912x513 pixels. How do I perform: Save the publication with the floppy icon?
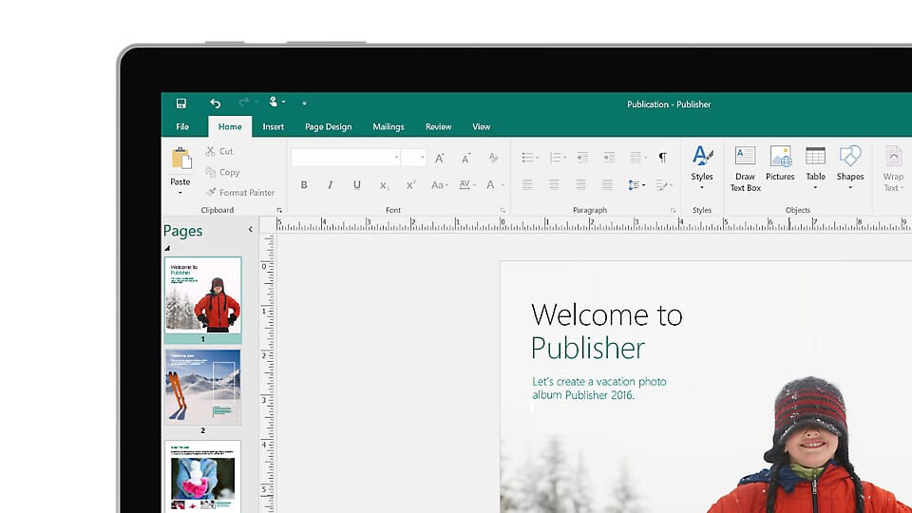(x=180, y=104)
